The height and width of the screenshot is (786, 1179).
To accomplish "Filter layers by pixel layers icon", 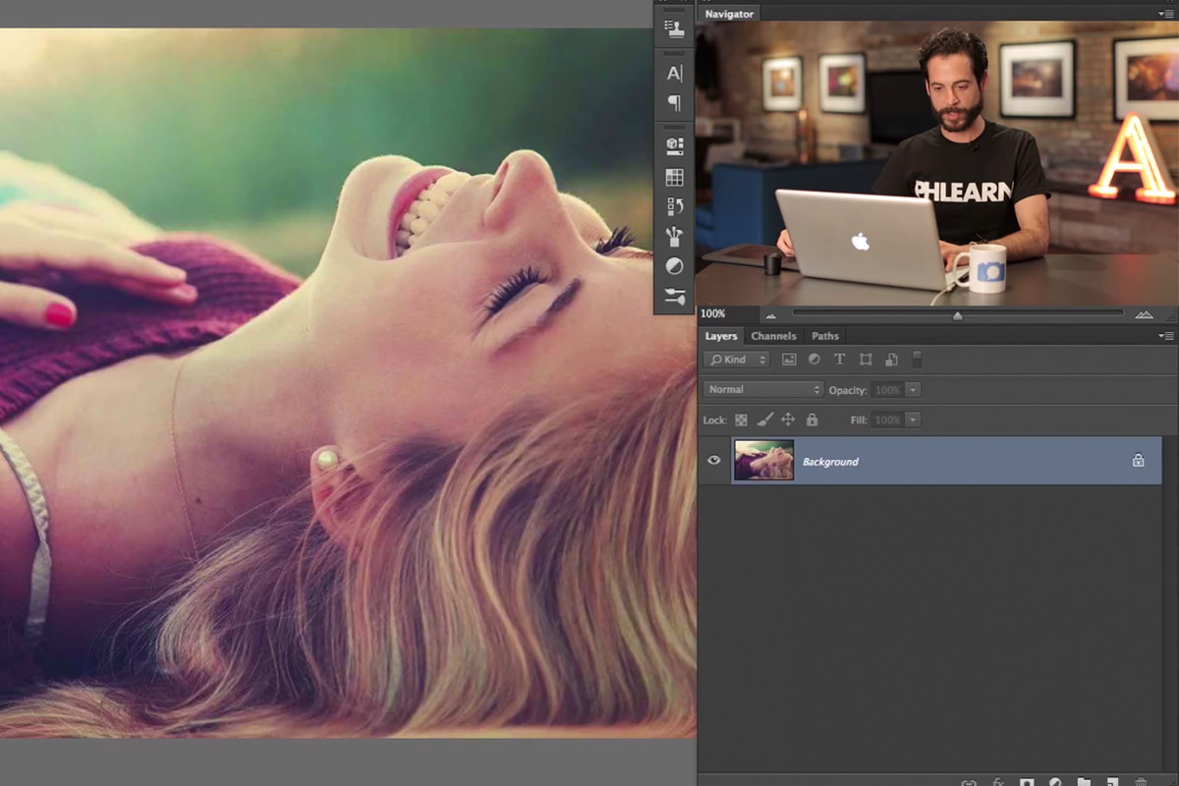I will pos(789,361).
